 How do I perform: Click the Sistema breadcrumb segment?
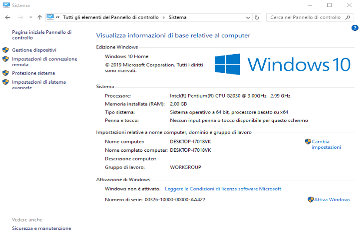(177, 17)
